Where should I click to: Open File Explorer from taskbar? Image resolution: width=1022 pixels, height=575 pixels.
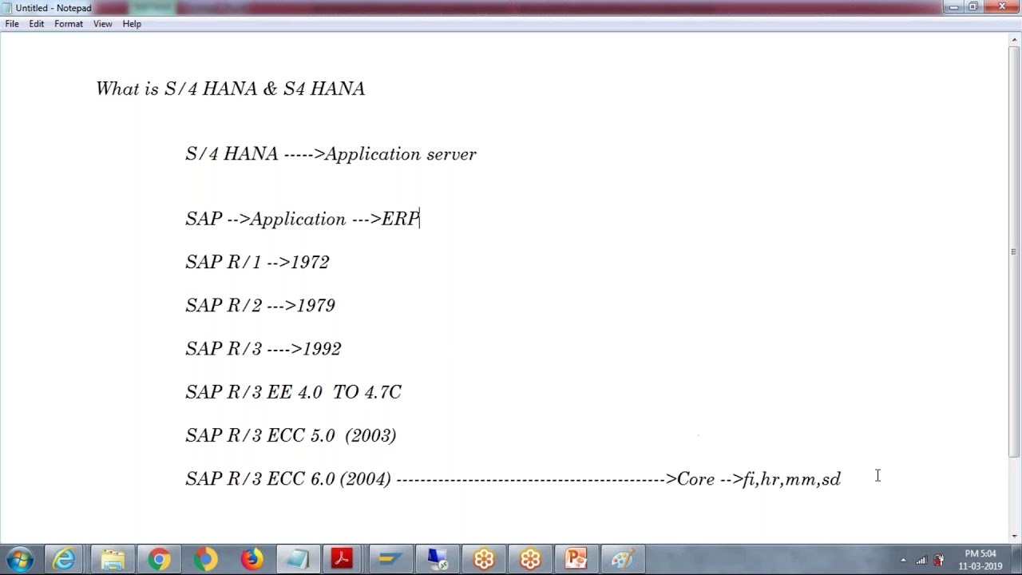[112, 559]
